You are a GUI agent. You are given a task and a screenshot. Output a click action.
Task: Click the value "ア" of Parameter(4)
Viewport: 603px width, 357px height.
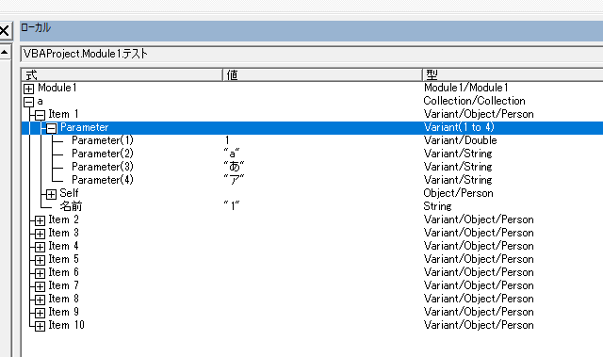point(234,180)
